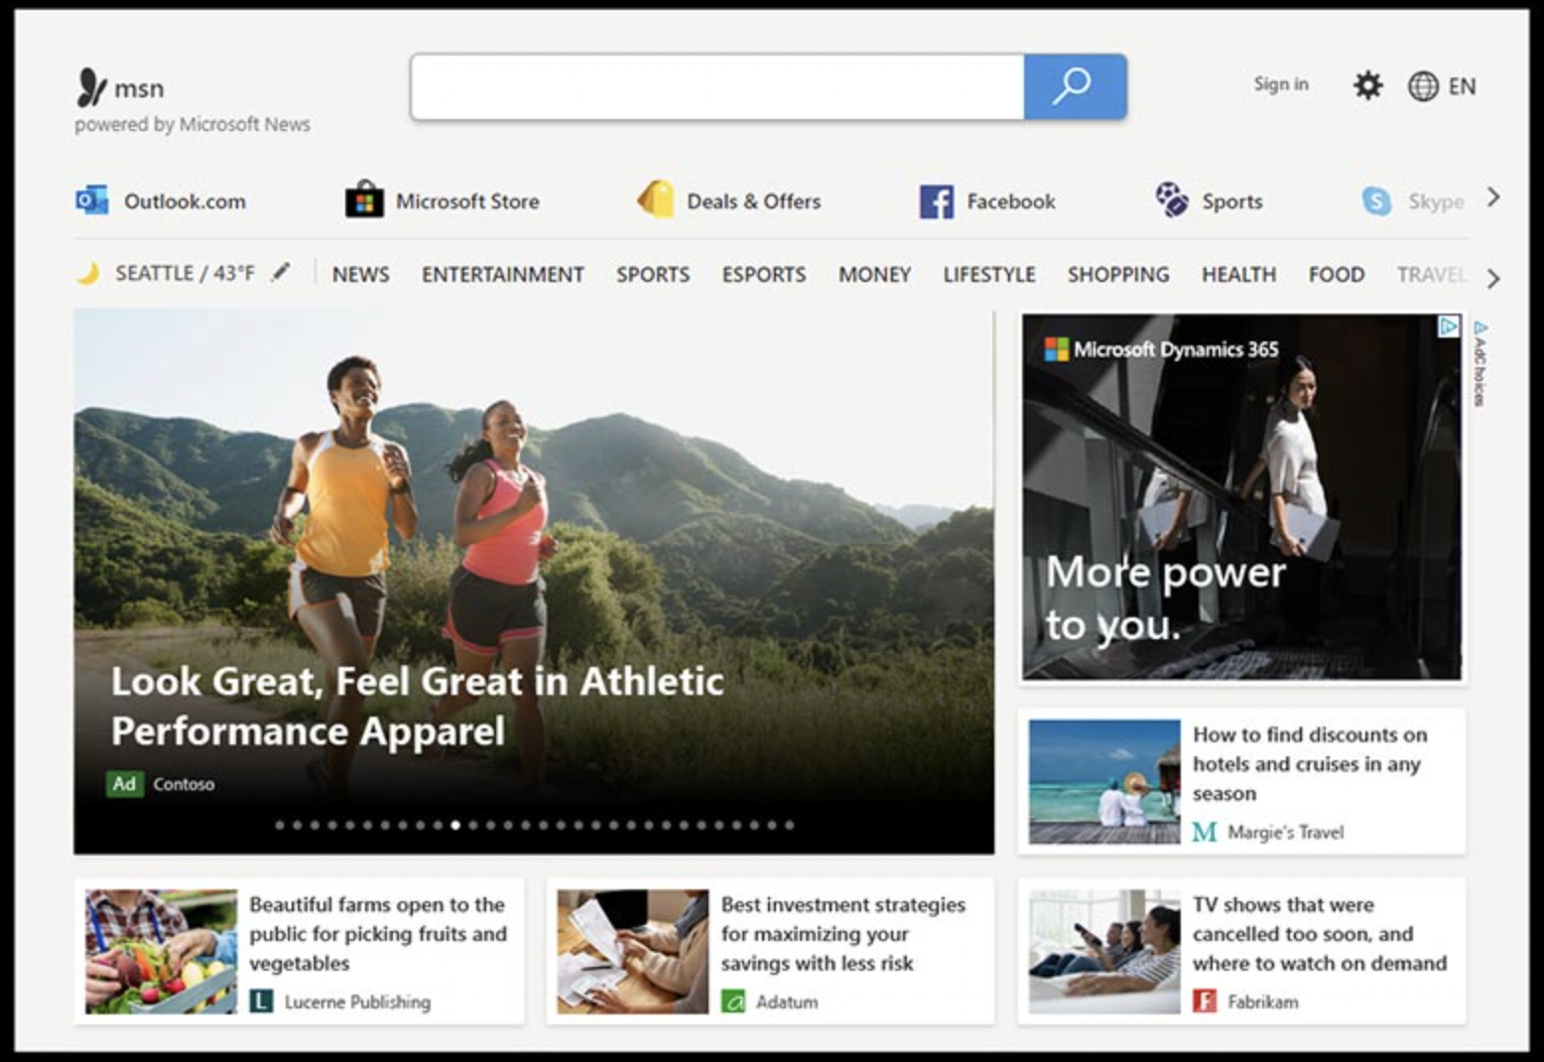Expand the shortcuts row with the right chevron
1544x1062 pixels.
click(x=1494, y=198)
